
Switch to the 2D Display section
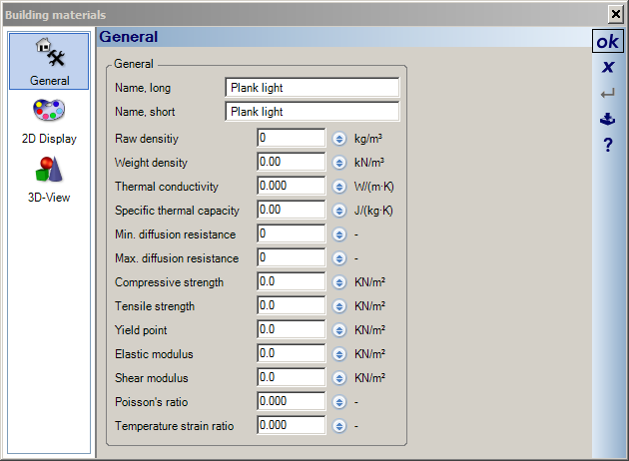49,119
